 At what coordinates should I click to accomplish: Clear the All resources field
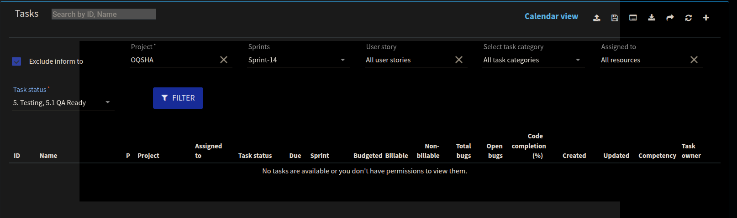(x=694, y=60)
